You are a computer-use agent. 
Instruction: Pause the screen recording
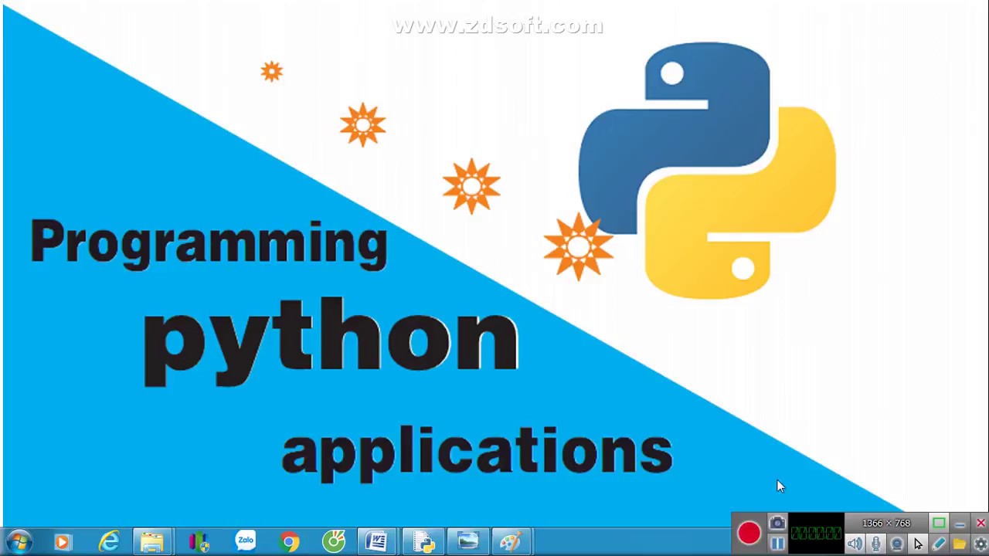tap(777, 544)
